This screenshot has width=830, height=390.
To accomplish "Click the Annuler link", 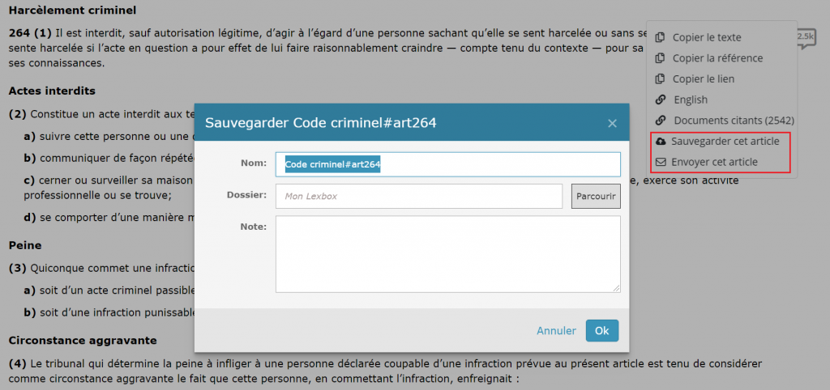I will click(556, 331).
